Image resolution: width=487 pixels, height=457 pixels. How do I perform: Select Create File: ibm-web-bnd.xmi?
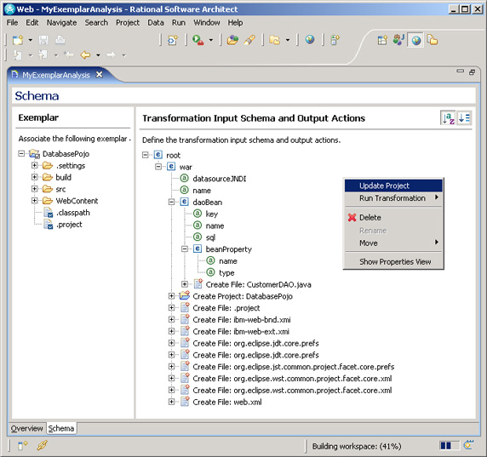tap(242, 320)
